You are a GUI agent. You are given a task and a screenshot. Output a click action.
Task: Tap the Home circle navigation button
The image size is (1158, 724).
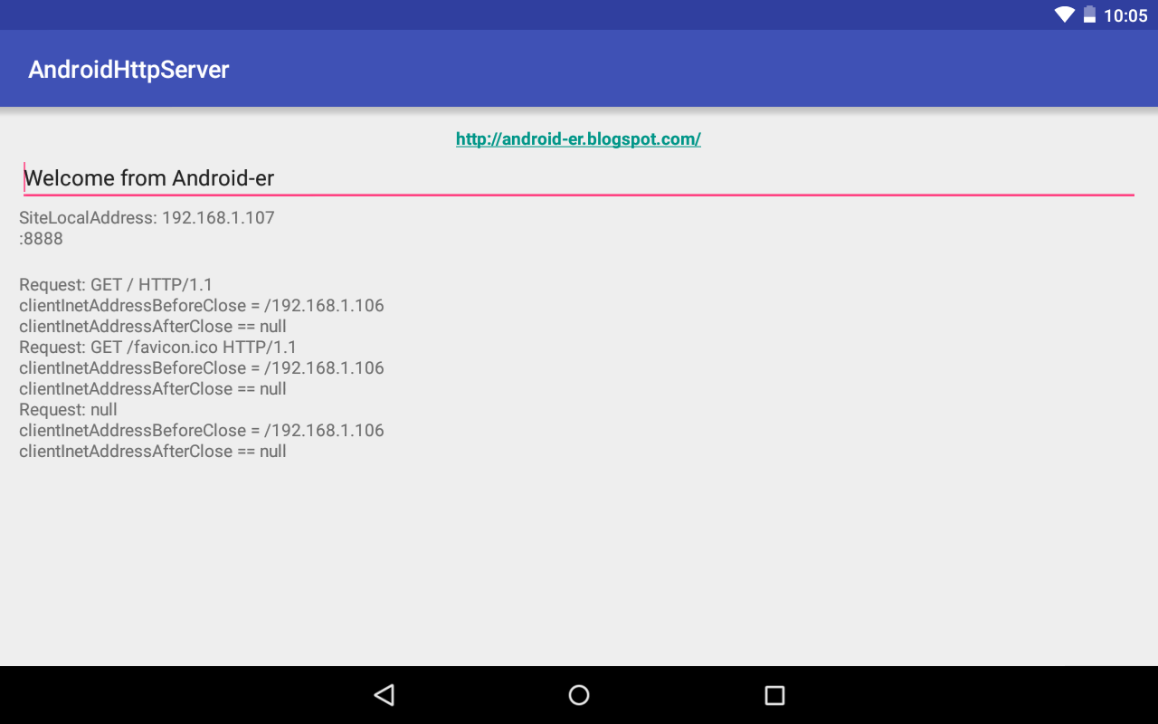point(579,695)
